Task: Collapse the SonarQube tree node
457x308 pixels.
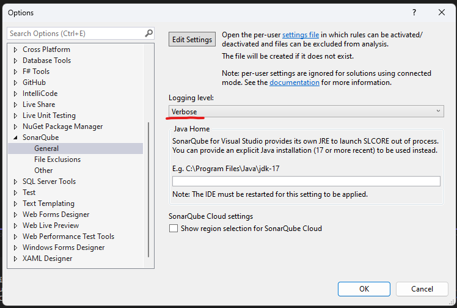Action: pyautogui.click(x=16, y=137)
